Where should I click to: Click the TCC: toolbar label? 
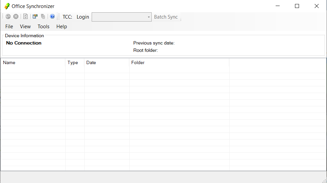tap(67, 17)
